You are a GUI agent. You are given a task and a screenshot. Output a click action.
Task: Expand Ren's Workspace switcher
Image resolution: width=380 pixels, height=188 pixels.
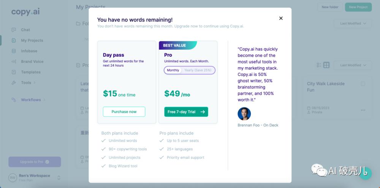click(x=59, y=177)
